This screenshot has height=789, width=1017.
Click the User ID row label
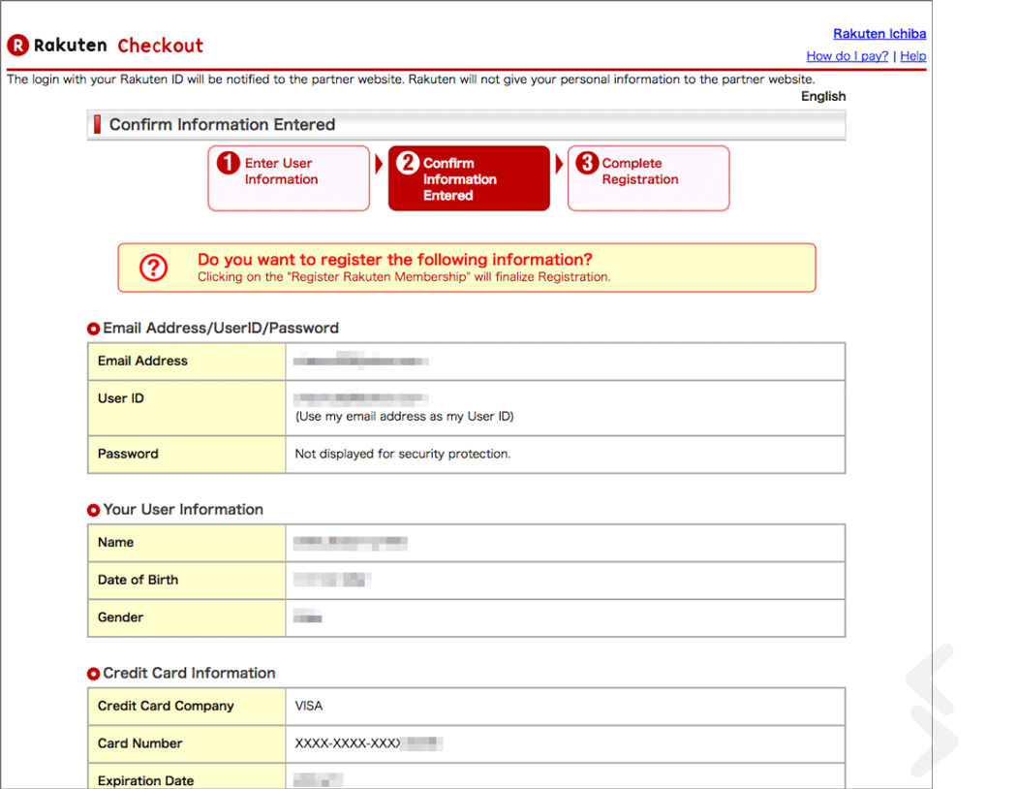[121, 398]
